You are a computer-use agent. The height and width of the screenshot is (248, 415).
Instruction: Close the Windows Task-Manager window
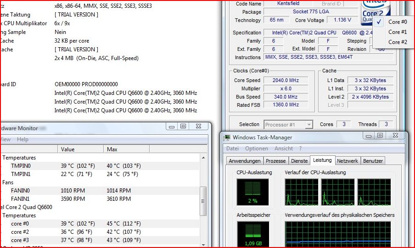tap(395, 136)
